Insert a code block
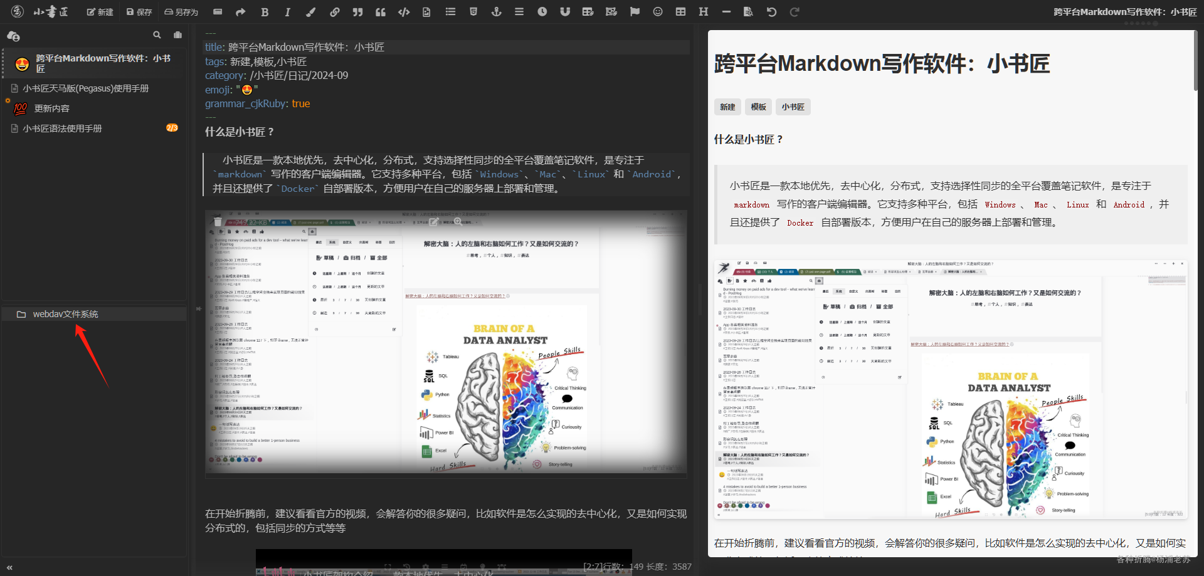This screenshot has width=1204, height=576. (x=404, y=12)
